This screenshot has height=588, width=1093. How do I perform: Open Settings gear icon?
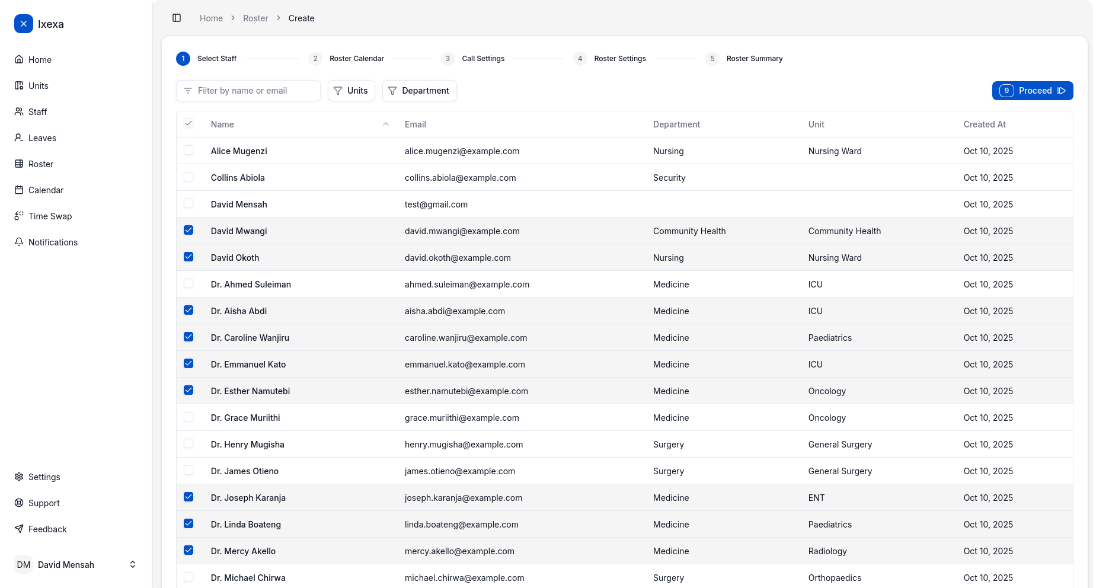click(19, 477)
